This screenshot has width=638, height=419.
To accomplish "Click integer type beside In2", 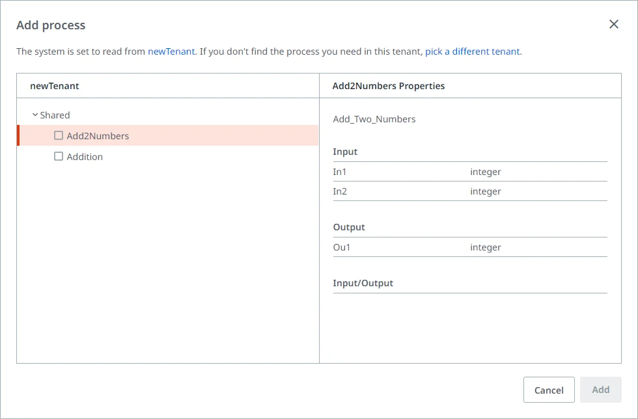I will pyautogui.click(x=486, y=191).
